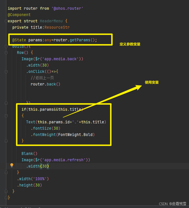Click the .fontSize(30) call

(46, 129)
